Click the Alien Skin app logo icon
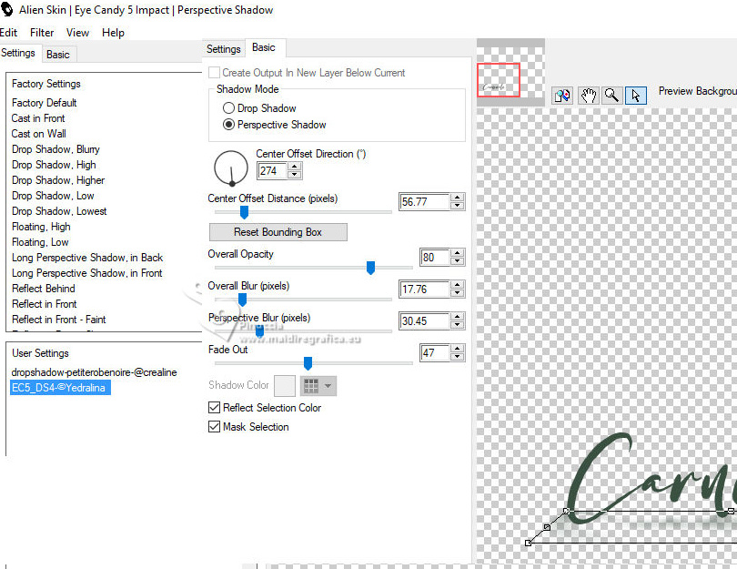 pos(6,9)
